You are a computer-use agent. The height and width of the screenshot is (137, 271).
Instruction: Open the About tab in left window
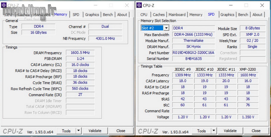(122, 15)
